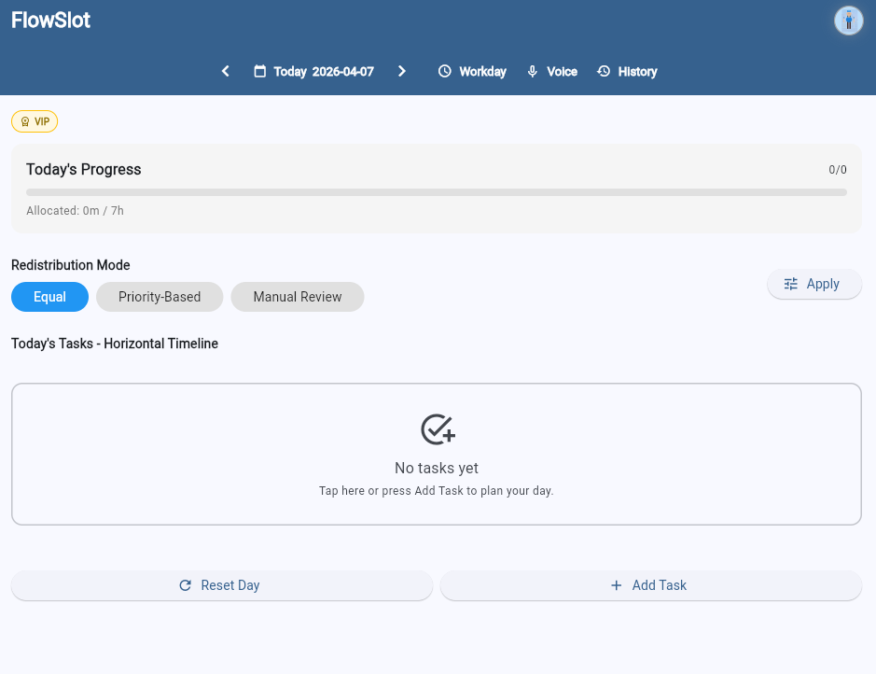This screenshot has height=674, width=876.
Task: Open the Workday settings via the clock icon
Action: (444, 71)
